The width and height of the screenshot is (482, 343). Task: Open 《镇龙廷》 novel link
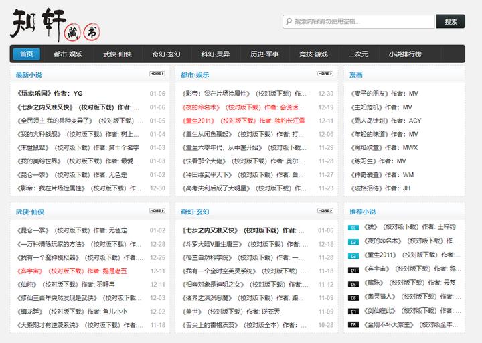click(72, 312)
